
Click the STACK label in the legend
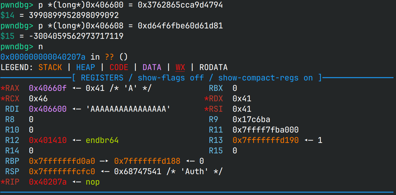click(x=50, y=67)
